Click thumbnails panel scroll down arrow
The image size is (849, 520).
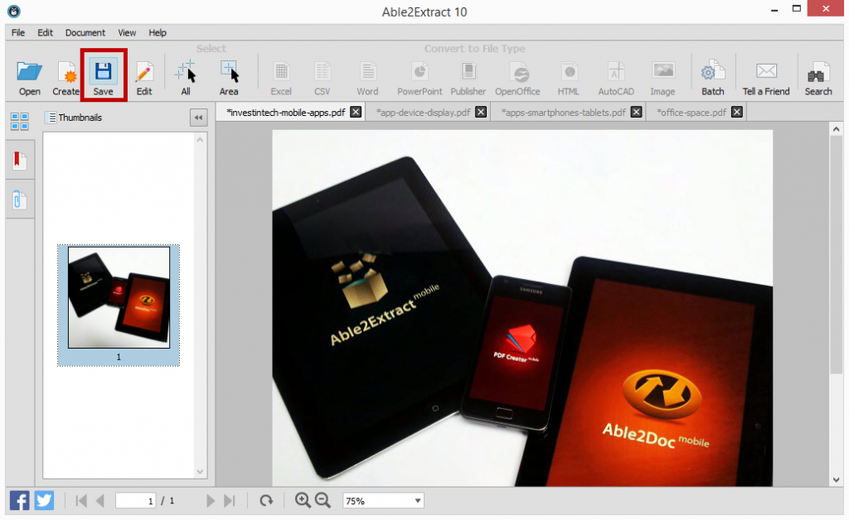(200, 471)
